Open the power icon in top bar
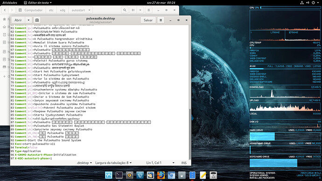 [314, 3]
